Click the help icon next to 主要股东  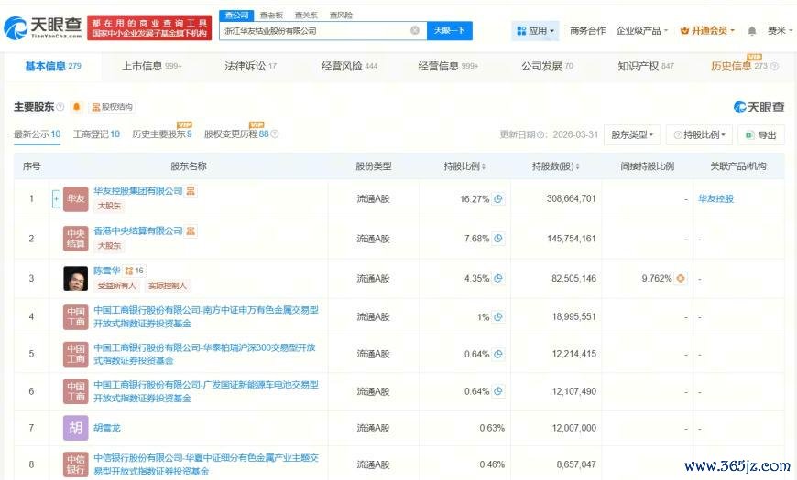pos(60,107)
